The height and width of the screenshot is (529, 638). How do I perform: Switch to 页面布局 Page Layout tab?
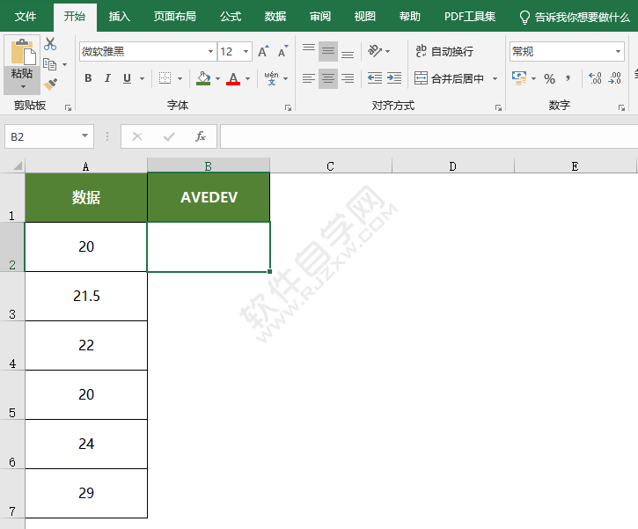tap(174, 16)
